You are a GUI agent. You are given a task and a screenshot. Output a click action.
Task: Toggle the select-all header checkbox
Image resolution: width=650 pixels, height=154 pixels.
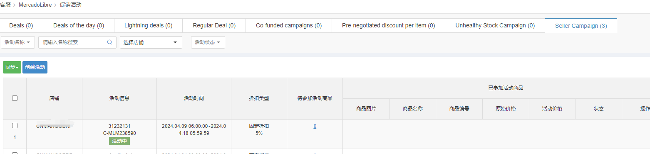(15, 98)
